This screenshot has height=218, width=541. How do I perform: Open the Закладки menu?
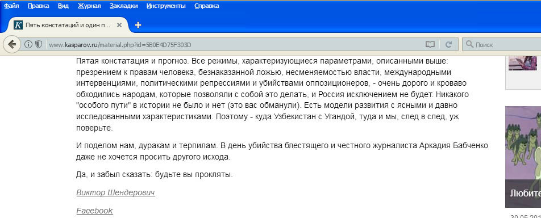click(x=123, y=6)
